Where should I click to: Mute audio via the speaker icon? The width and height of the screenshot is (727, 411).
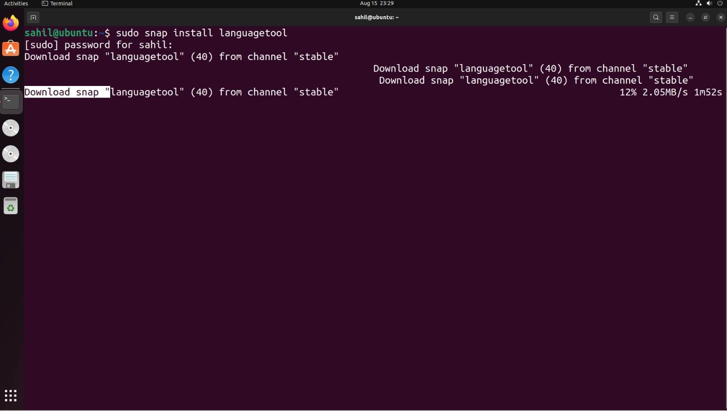(x=709, y=3)
